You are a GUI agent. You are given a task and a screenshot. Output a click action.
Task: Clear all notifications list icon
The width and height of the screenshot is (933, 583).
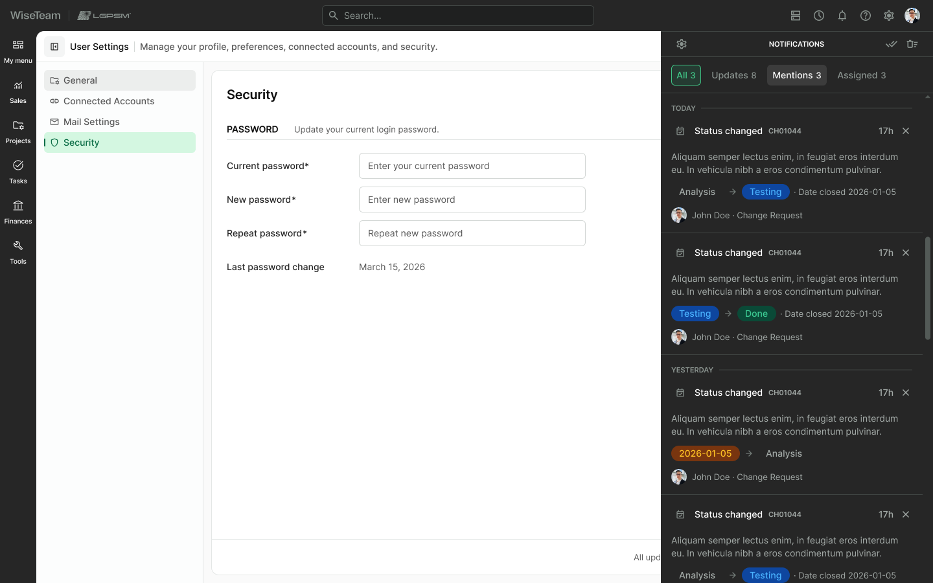[912, 44]
